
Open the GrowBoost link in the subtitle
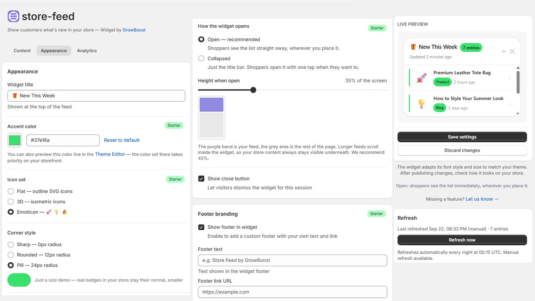click(x=134, y=30)
